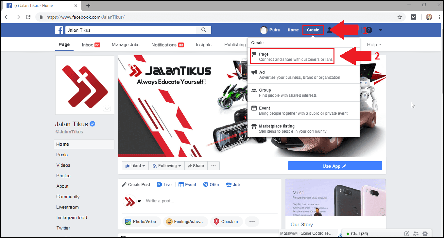Open Chrome profile avatar icon
This screenshot has width=444, height=238.
point(429,17)
